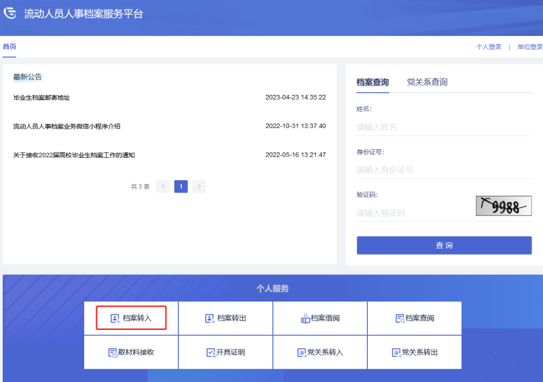Switch to 档案查询 tab
Screen dimensions: 543x382
pos(373,82)
